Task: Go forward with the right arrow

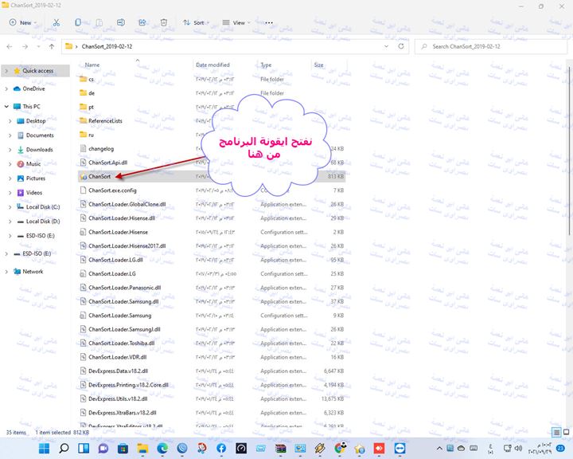Action: pyautogui.click(x=25, y=46)
